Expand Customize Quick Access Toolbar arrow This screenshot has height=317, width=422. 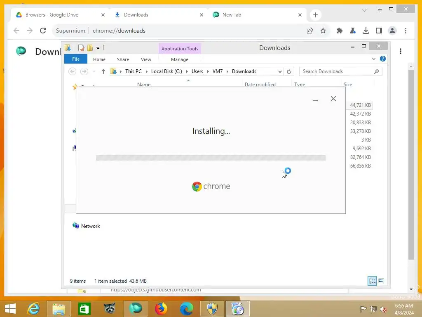(x=98, y=48)
